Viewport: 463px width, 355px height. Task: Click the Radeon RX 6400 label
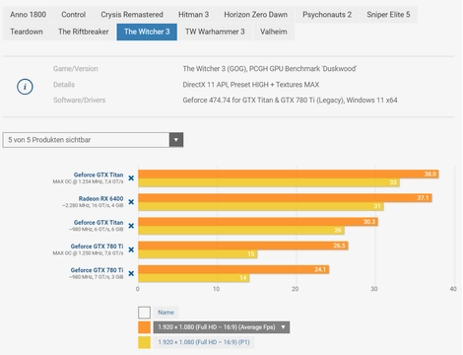point(100,198)
